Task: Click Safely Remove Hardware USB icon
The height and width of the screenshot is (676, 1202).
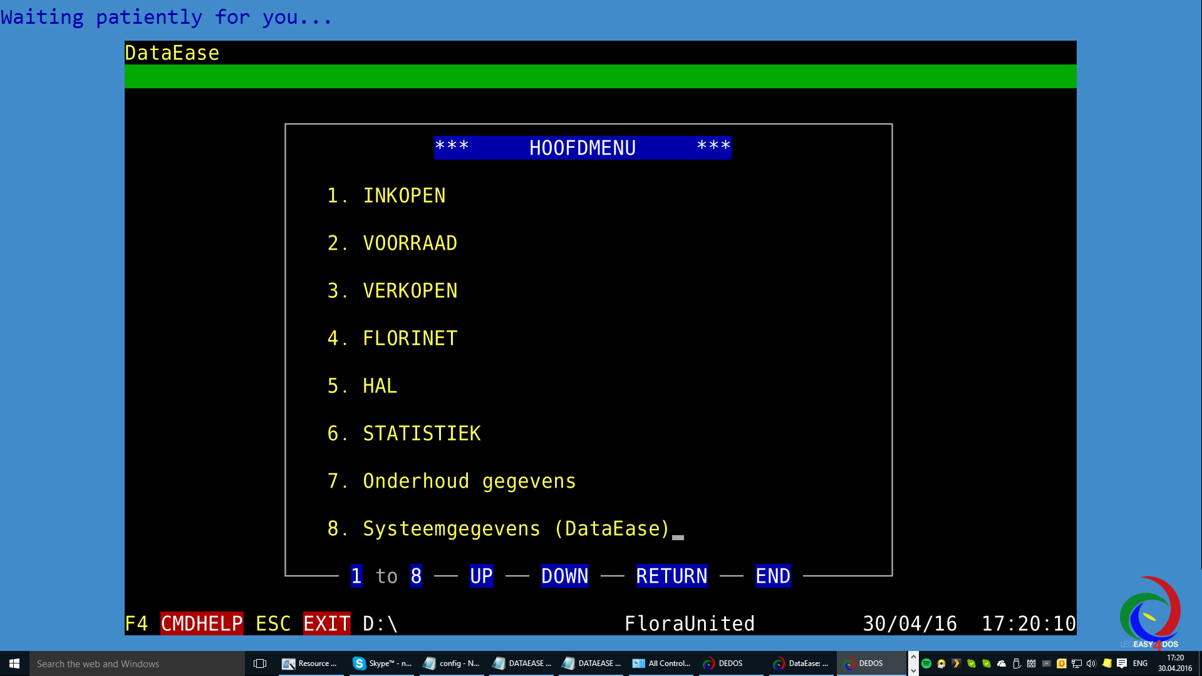Action: (x=1017, y=663)
